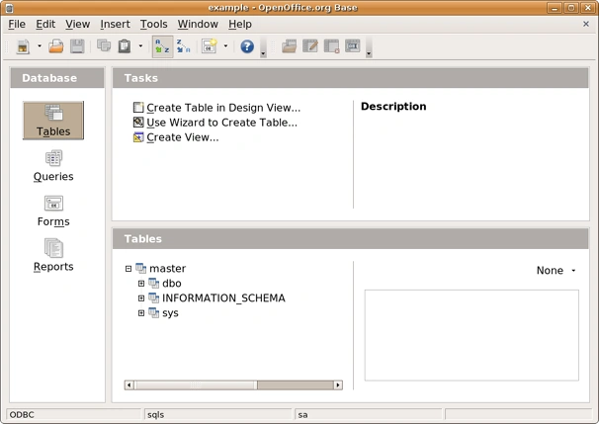Expand the dbo schema node
This screenshot has height=424, width=599.
(141, 284)
